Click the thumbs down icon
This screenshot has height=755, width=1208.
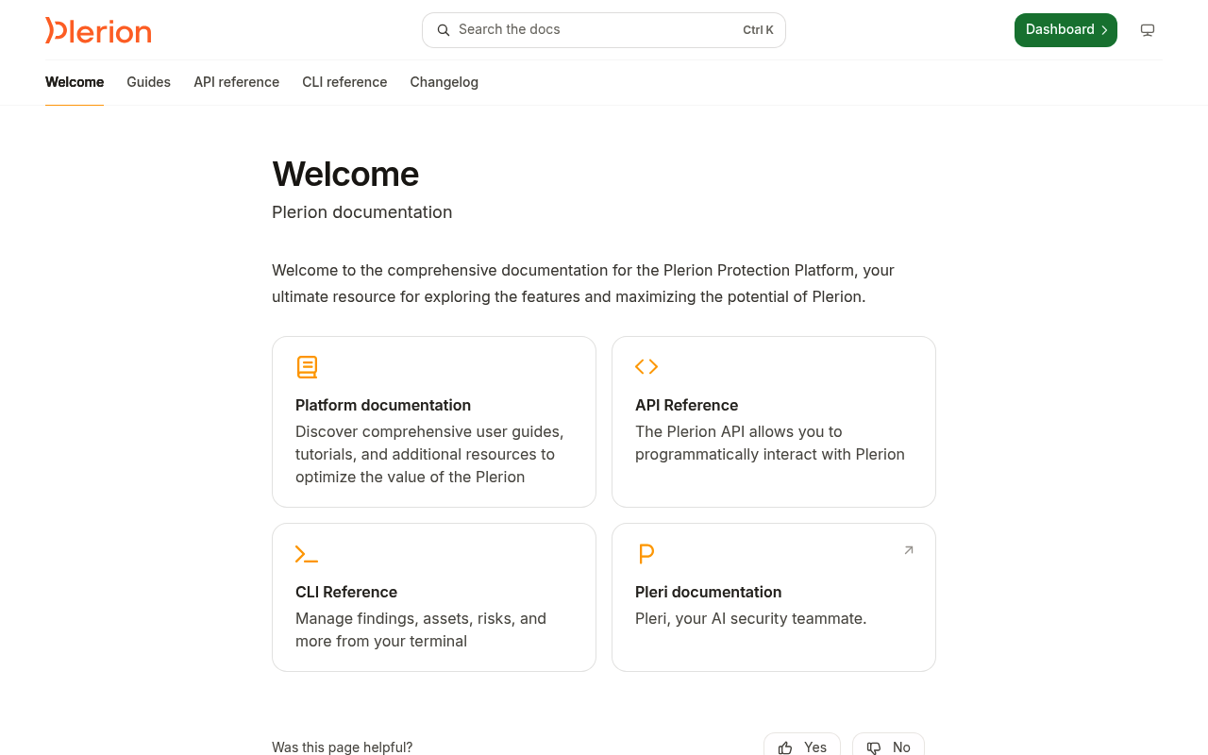click(874, 747)
